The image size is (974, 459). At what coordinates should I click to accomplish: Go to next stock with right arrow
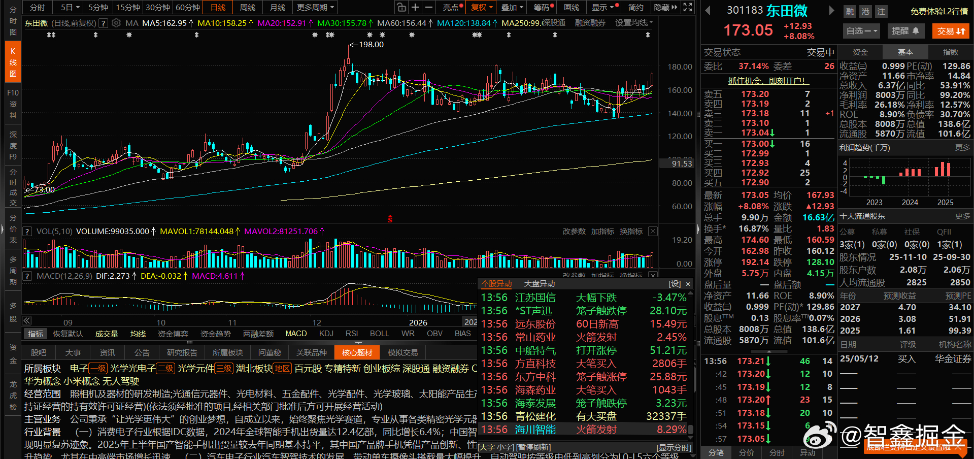tap(831, 11)
